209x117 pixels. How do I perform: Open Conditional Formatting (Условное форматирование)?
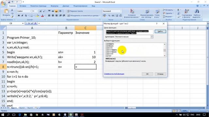coord(132,14)
